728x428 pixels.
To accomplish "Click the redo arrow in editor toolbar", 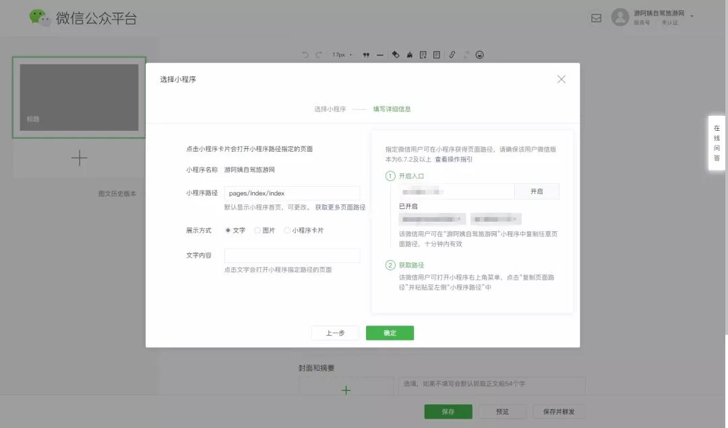I will point(318,55).
